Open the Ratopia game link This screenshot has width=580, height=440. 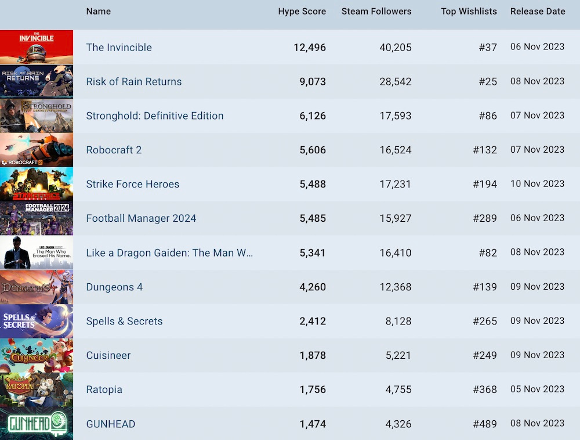point(104,389)
